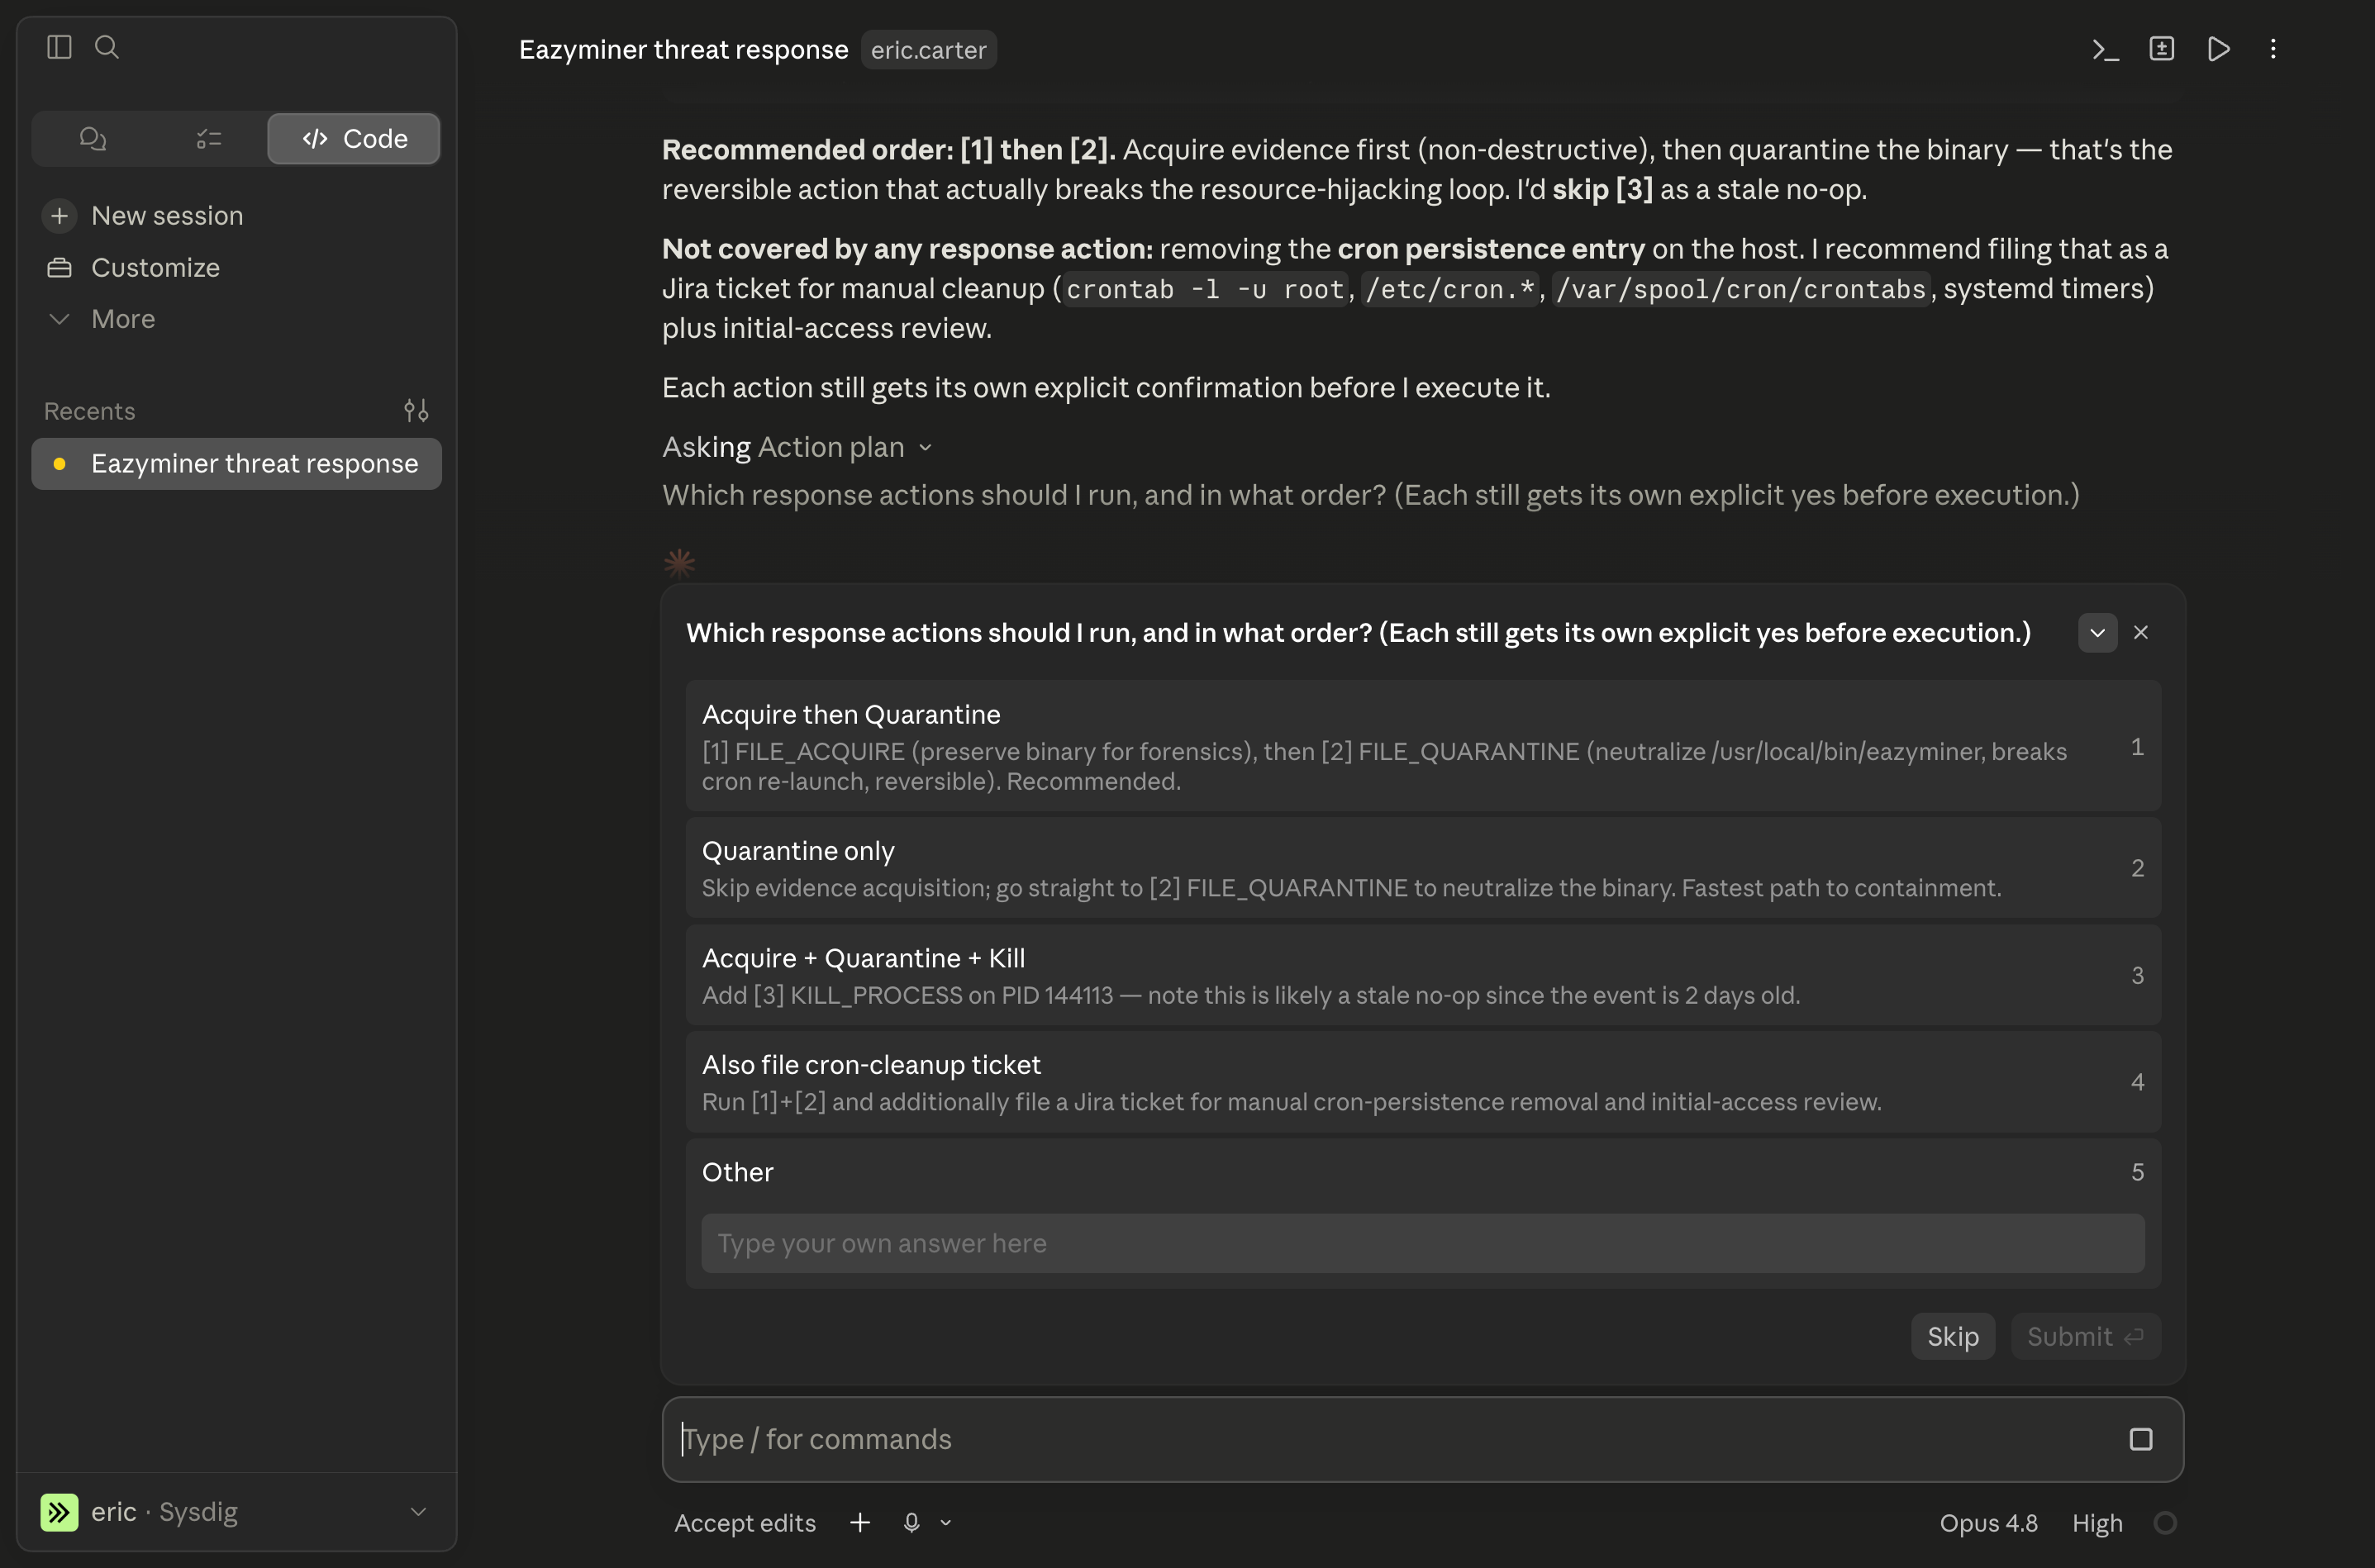Click the context usage ring indicator
The width and height of the screenshot is (2375, 1568).
pyautogui.click(x=2164, y=1522)
